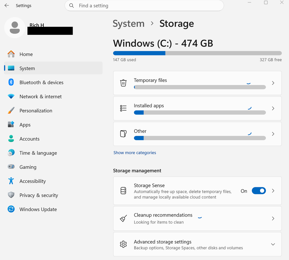Click the C: drive usage bar

197,53
